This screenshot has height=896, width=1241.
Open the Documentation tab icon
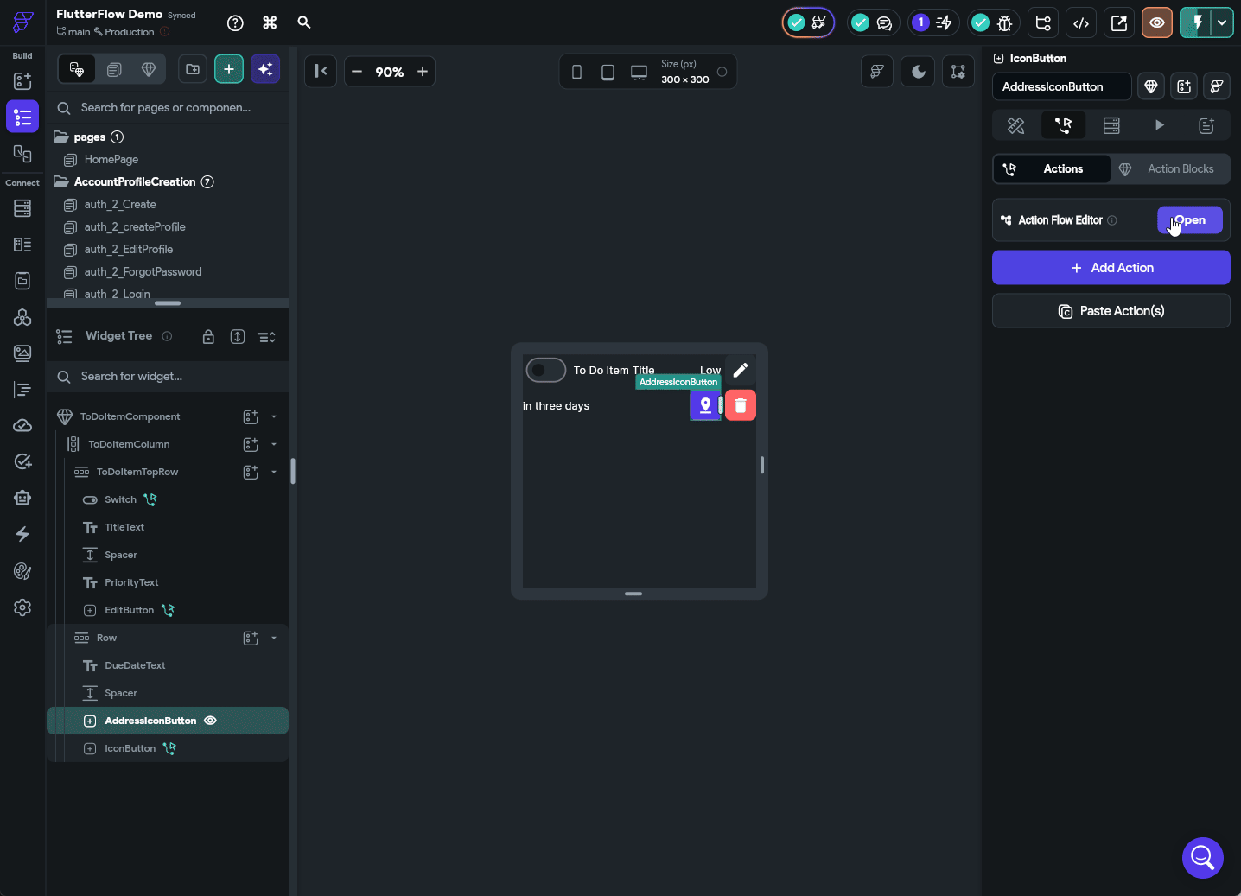[1207, 125]
